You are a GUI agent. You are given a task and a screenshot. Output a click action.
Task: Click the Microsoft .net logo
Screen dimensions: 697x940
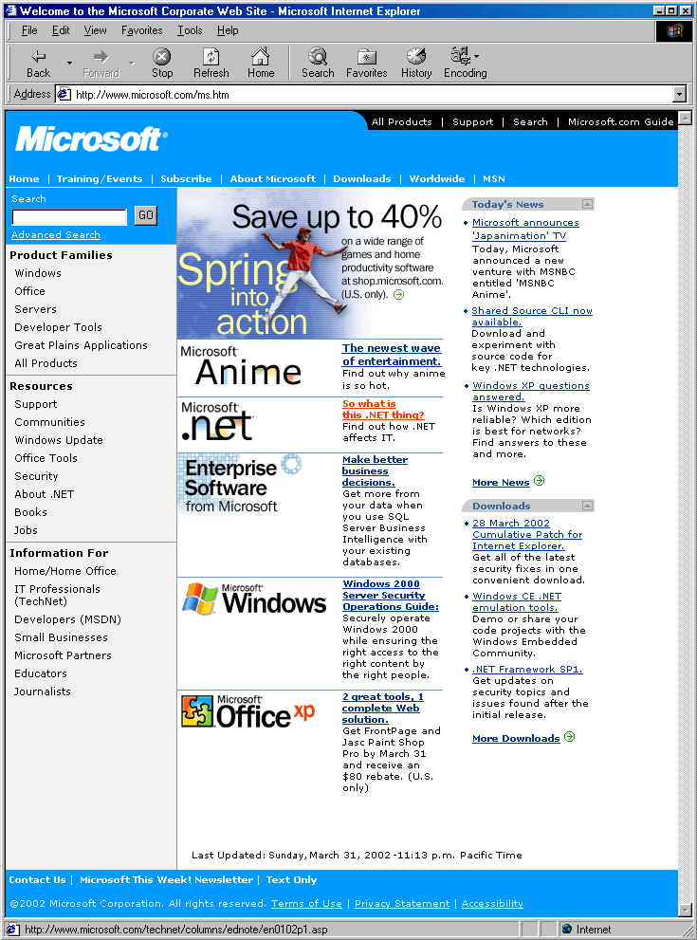coord(217,421)
